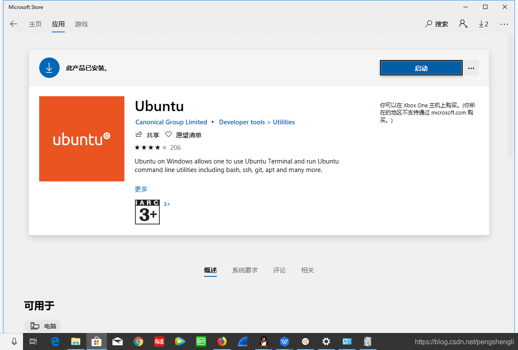Click the 3+ age rating link
The width and height of the screenshot is (518, 350).
(167, 204)
